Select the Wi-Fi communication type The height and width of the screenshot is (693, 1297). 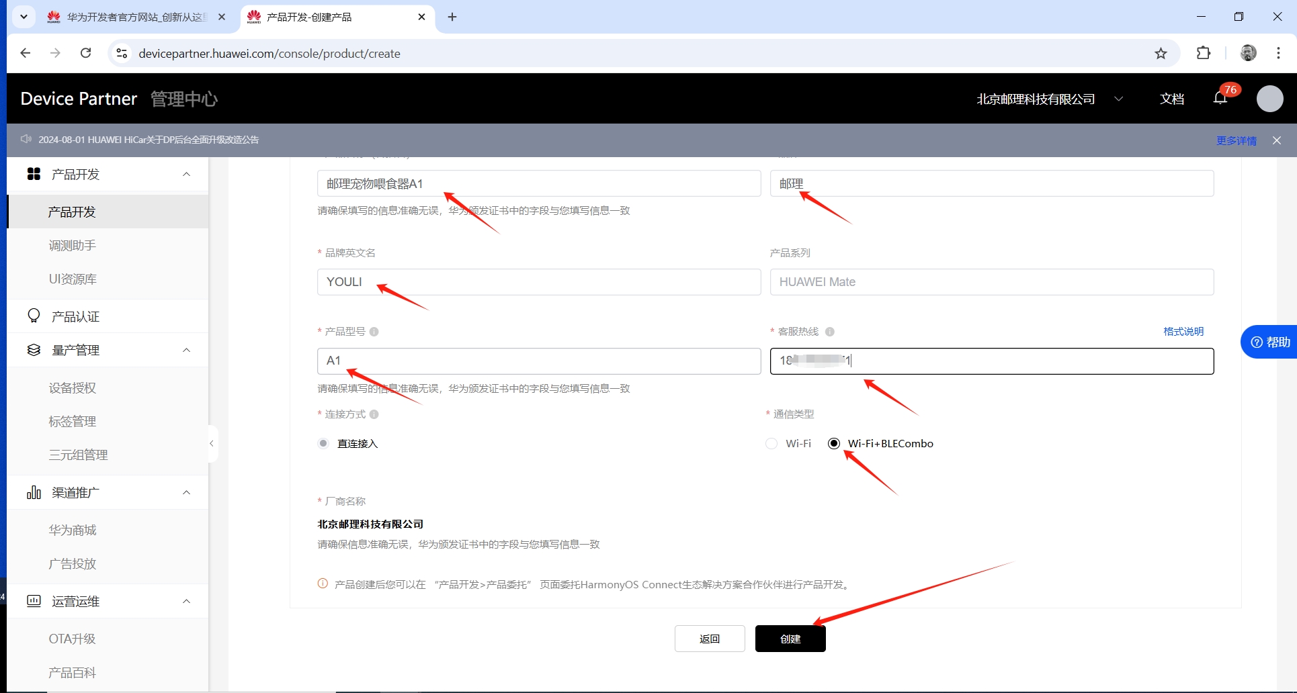click(x=771, y=443)
